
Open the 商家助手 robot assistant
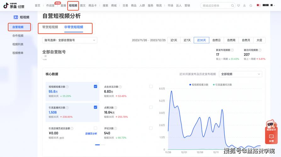(x=271, y=125)
